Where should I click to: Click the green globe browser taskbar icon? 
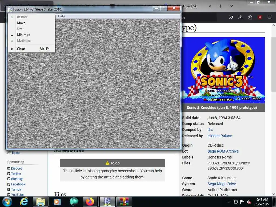(74, 202)
